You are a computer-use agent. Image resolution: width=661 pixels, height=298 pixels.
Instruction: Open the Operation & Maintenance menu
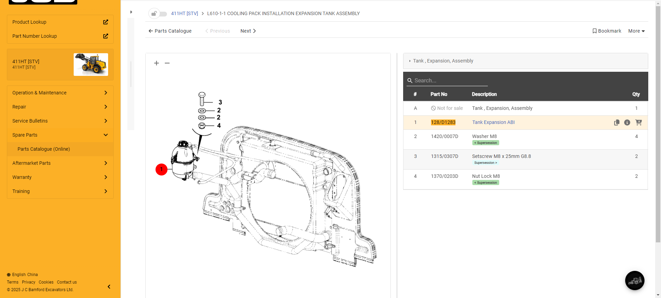(x=60, y=93)
